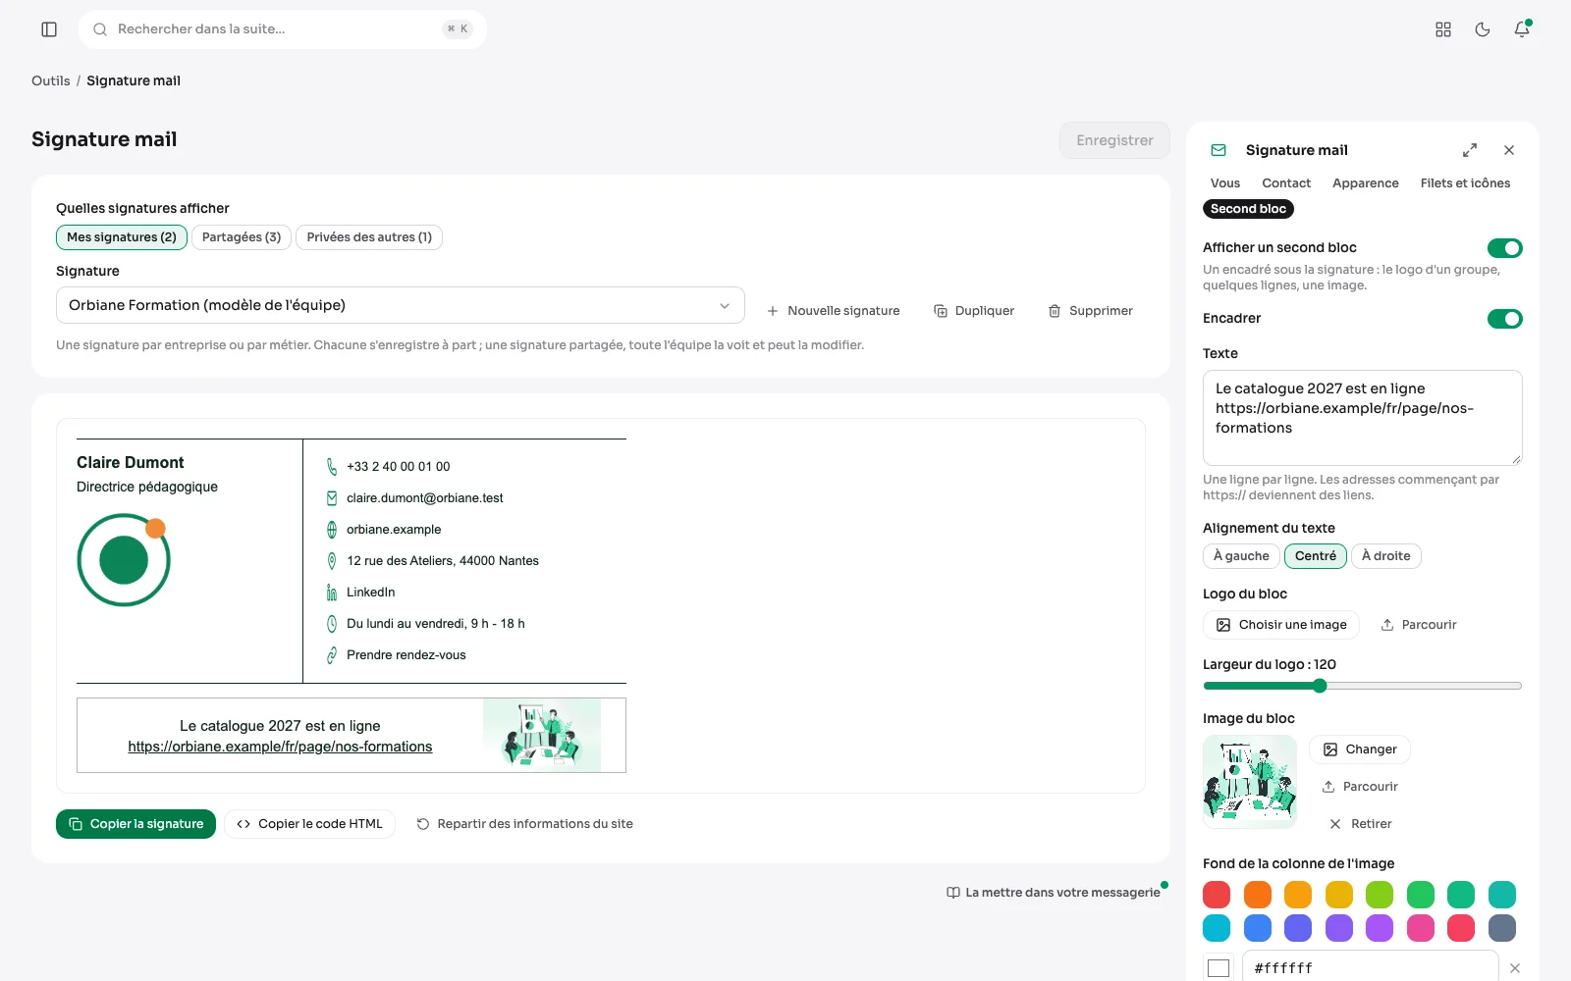Switch to the Apparence tab
The image size is (1571, 981).
pyautogui.click(x=1366, y=183)
